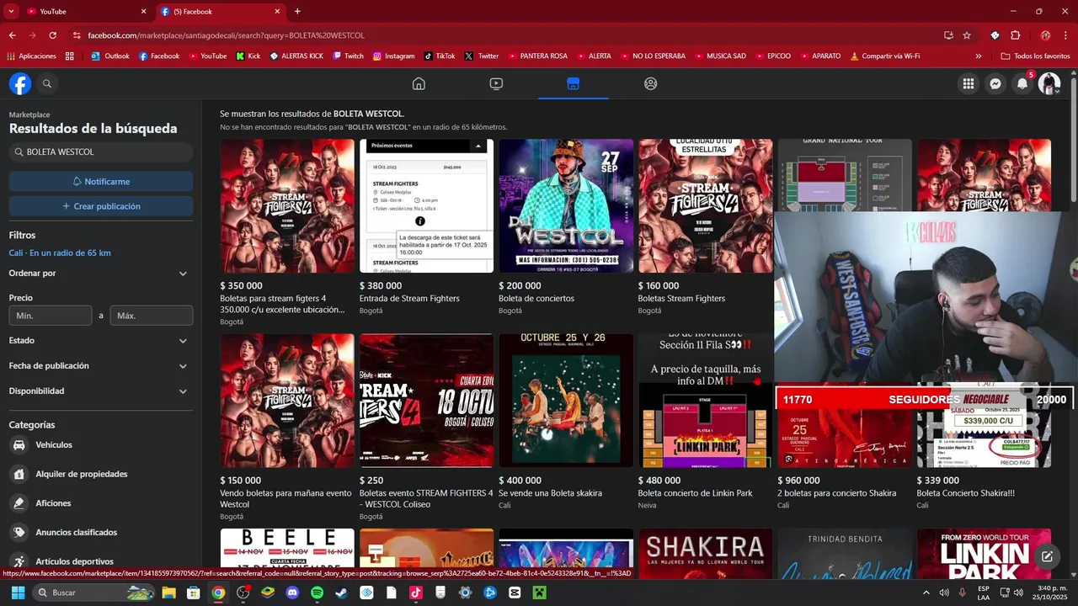Click the Alquiler de propiedades category
The image size is (1078, 606).
(x=82, y=474)
